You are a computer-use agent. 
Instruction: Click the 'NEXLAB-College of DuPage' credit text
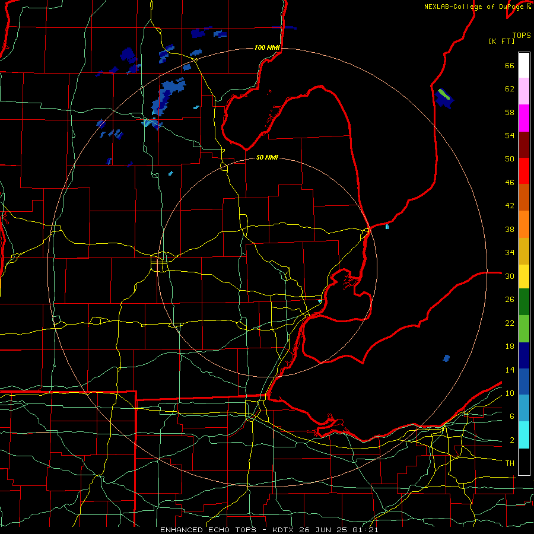[x=473, y=7]
